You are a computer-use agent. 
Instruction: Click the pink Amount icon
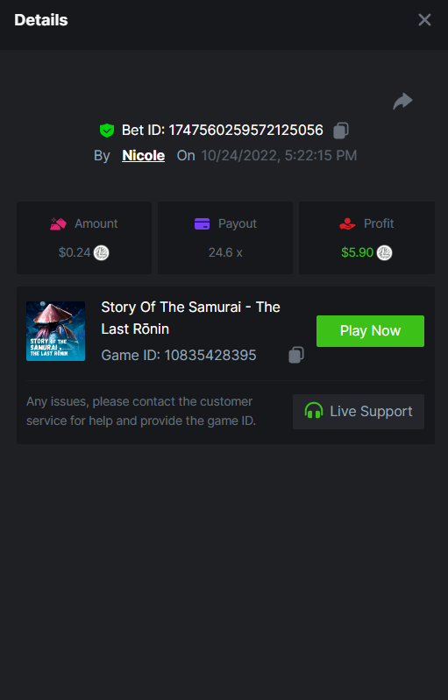point(58,223)
